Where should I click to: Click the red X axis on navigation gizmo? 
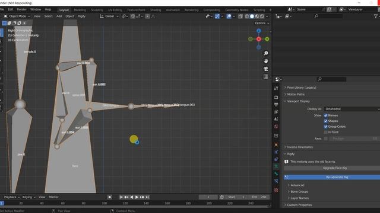259,39
